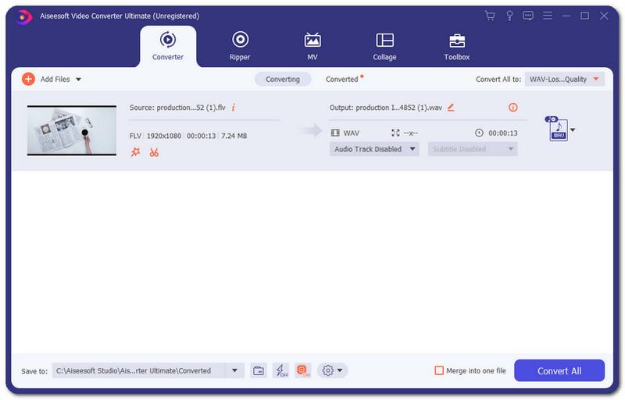The width and height of the screenshot is (625, 400).
Task: Rename output file with pencil icon
Action: pyautogui.click(x=451, y=108)
